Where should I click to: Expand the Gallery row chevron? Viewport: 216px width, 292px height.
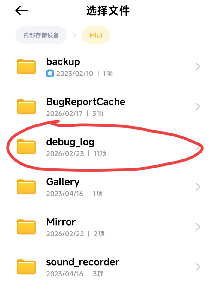tap(198, 187)
